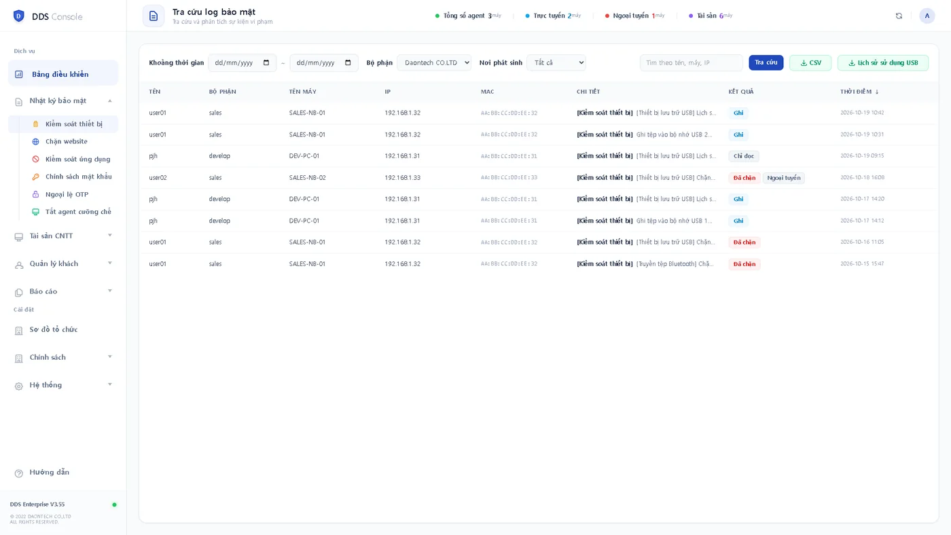Viewport: 951px width, 535px height.
Task: Go to Bảng điều khiển
Action: pyautogui.click(x=63, y=74)
